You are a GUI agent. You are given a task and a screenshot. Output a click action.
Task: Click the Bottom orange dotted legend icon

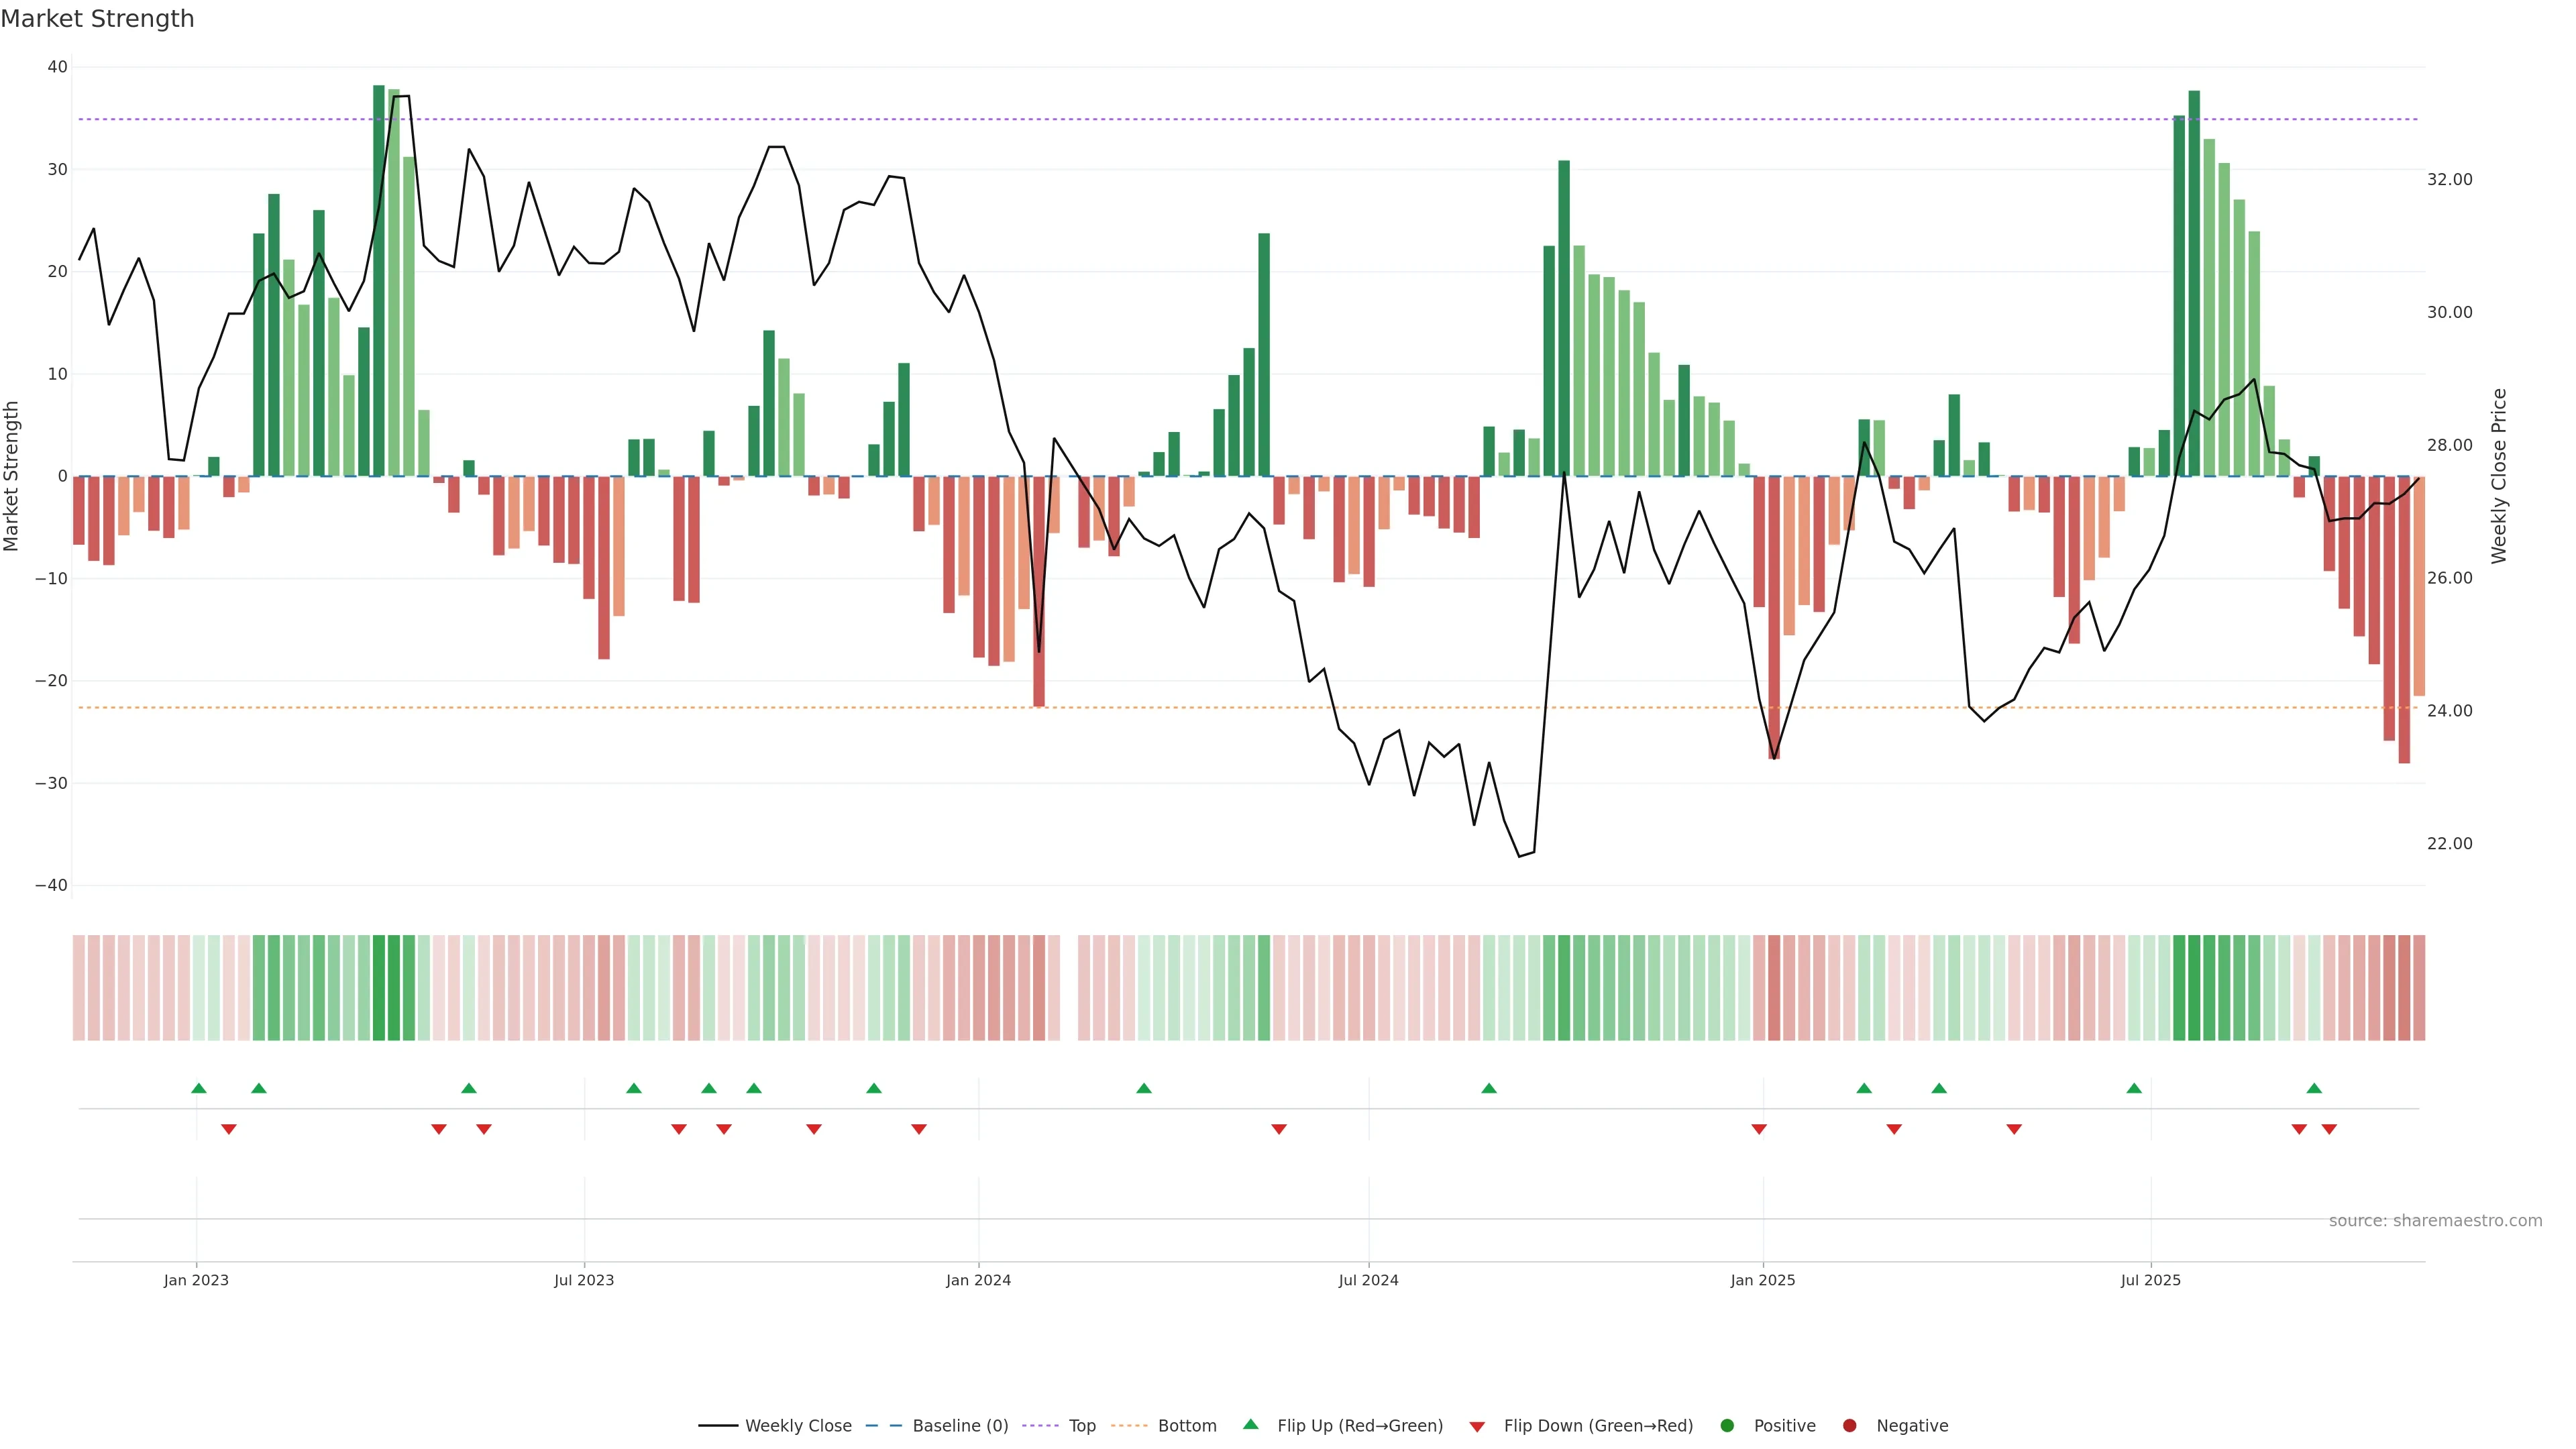click(x=1129, y=1426)
